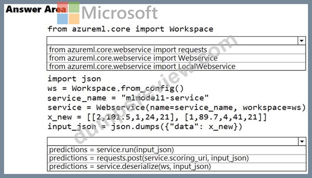Click the input_json json.dumps line

[145, 126]
